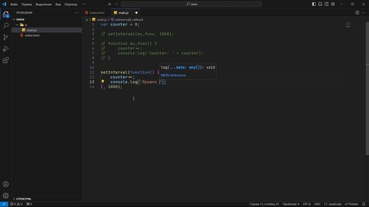Click the ПРОВОДНИК panel title
The height and width of the screenshot is (207, 369).
pyautogui.click(x=24, y=13)
